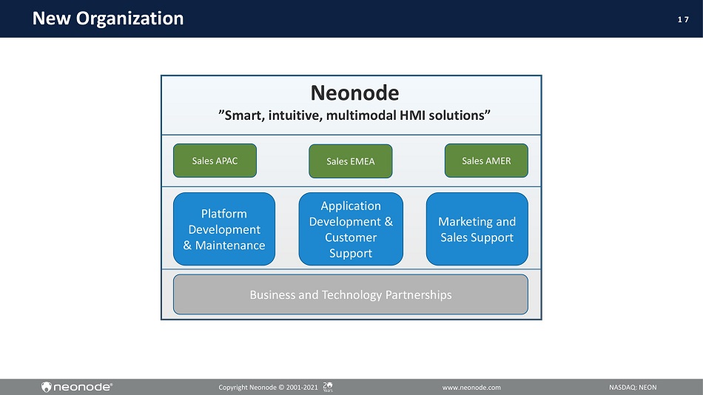
Task: Click Application Development & Customer Support box
Action: (351, 229)
